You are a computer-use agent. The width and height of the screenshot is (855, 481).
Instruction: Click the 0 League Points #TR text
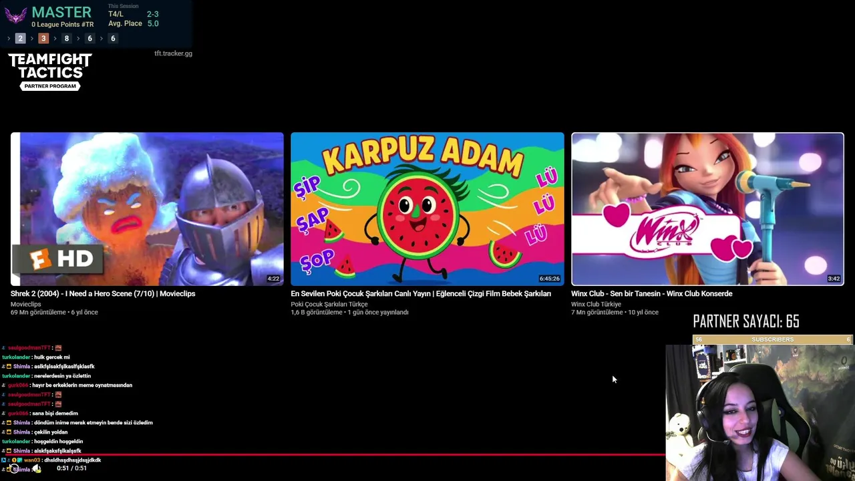(63, 25)
